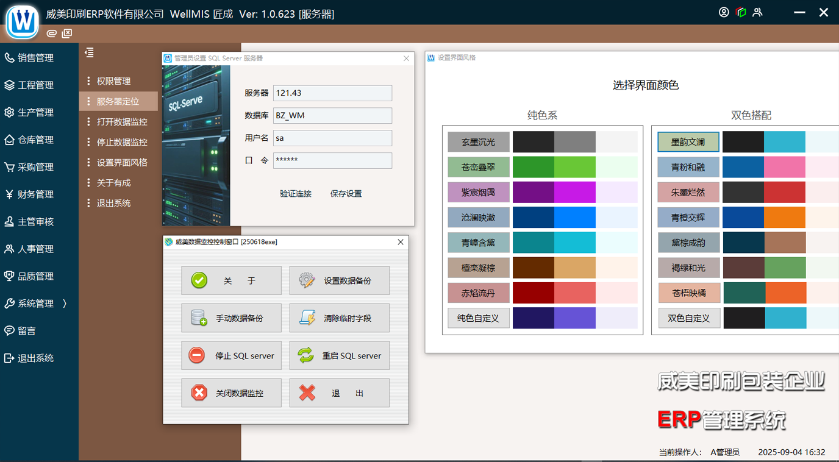
Task: Click the user account icon in title bar
Action: pyautogui.click(x=724, y=12)
